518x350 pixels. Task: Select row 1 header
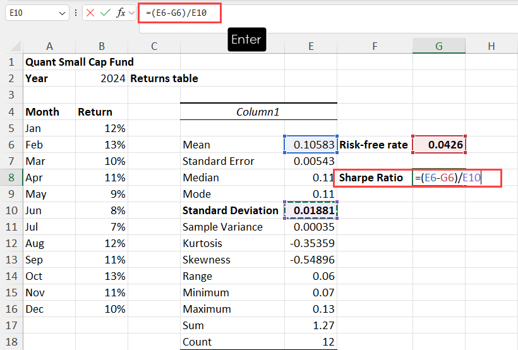coord(11,62)
